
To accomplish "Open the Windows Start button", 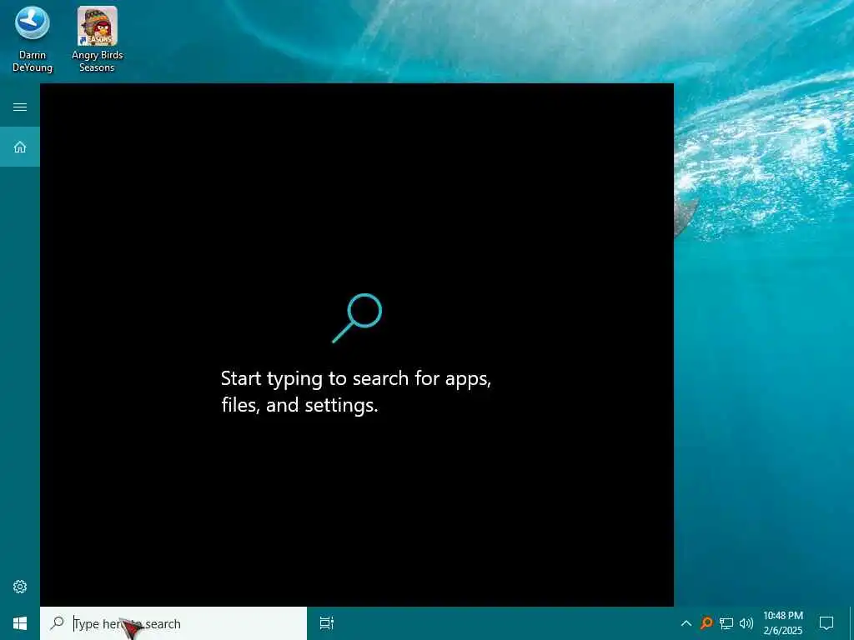I will [x=20, y=623].
